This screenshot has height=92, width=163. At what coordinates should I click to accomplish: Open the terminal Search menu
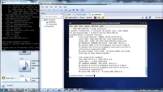pos(87,26)
